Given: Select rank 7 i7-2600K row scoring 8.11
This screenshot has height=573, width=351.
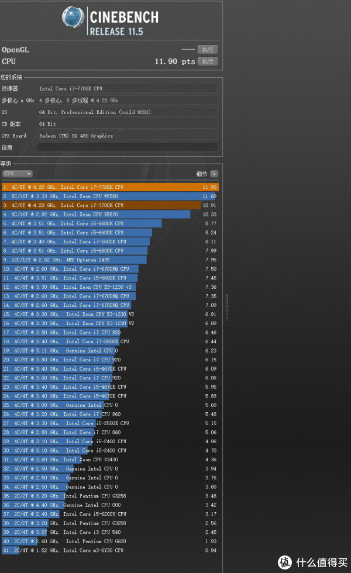Looking at the screenshot, I should [110, 241].
